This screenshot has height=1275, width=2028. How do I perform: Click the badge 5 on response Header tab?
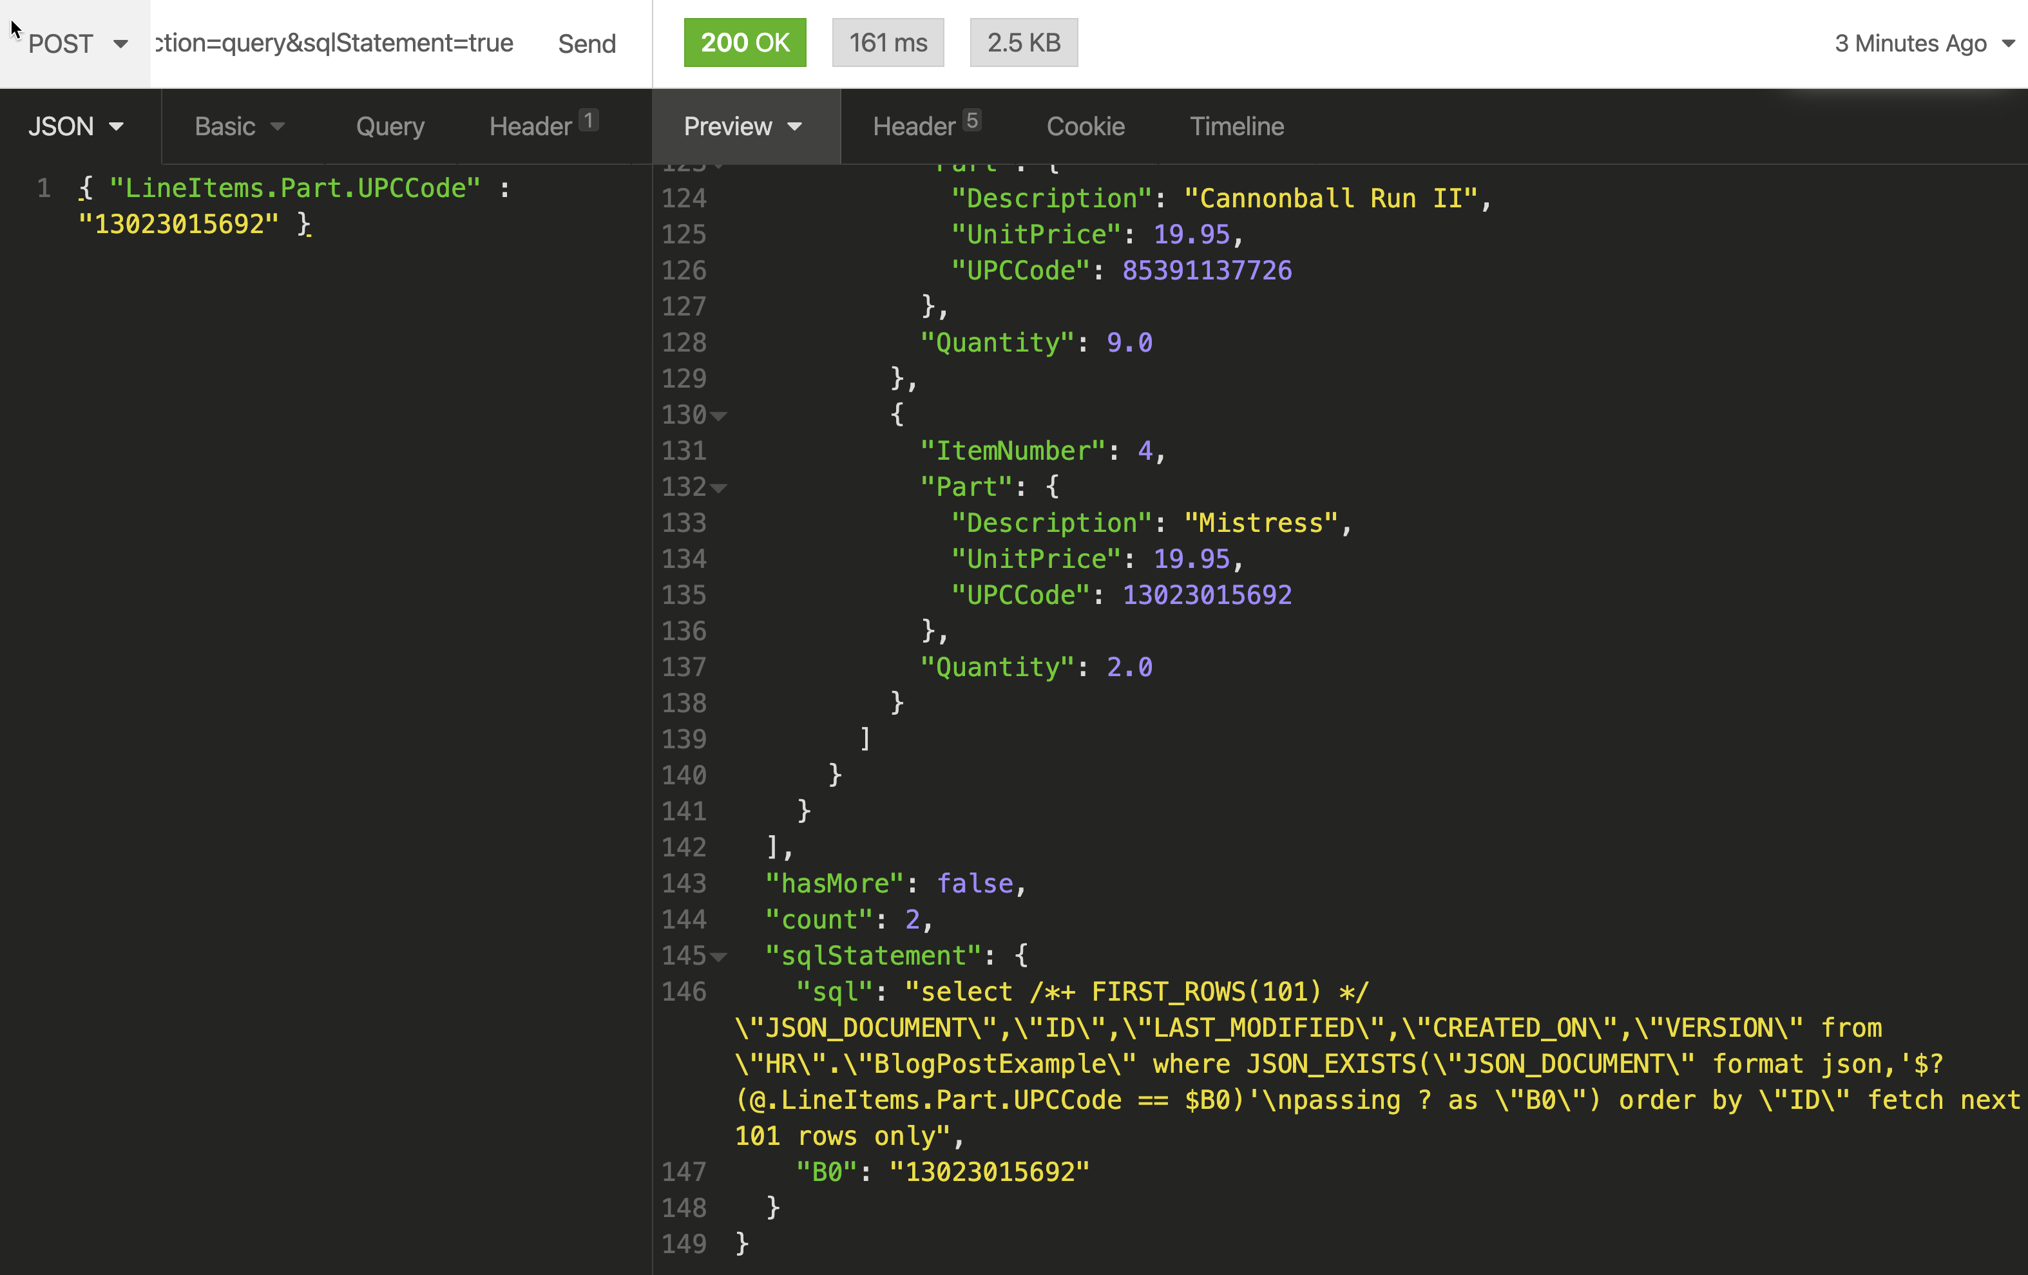pos(972,120)
